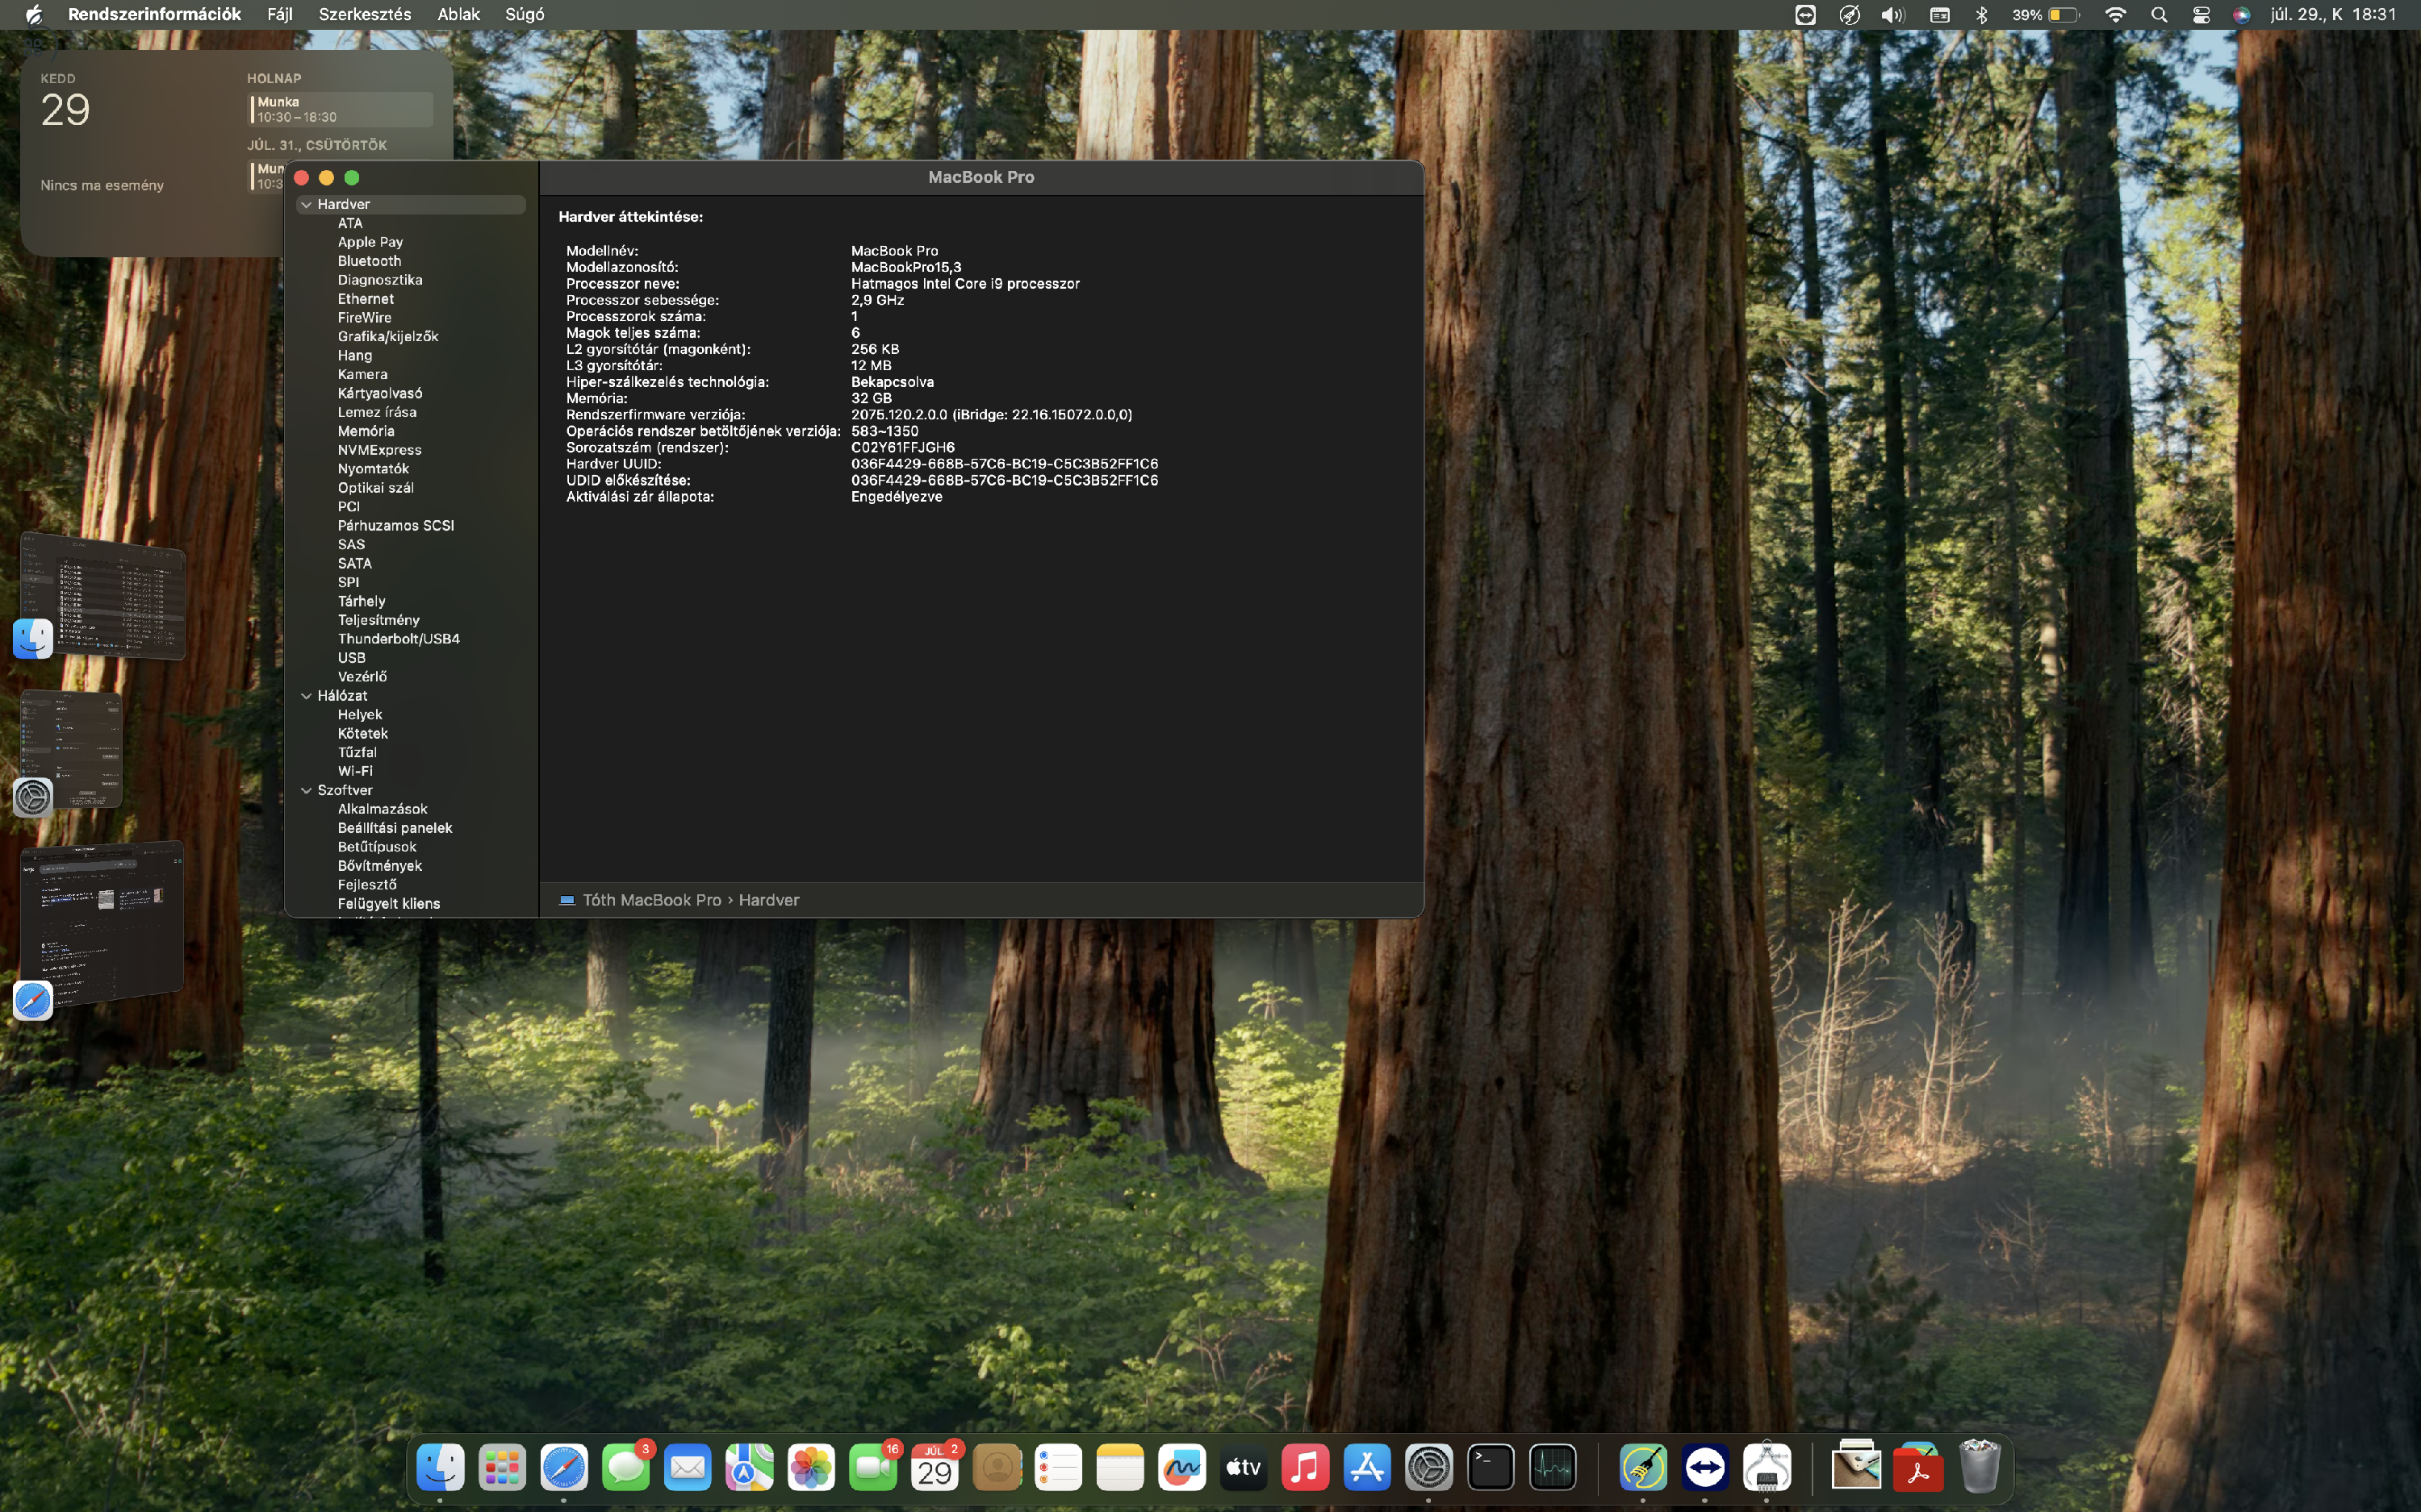Open Messages with 3 unread badge
The width and height of the screenshot is (2421, 1512).
(626, 1467)
